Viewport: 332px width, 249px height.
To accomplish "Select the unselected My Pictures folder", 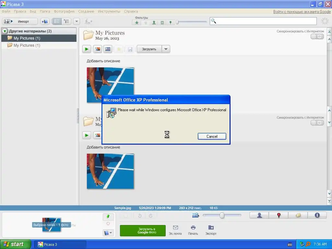I will point(39,45).
